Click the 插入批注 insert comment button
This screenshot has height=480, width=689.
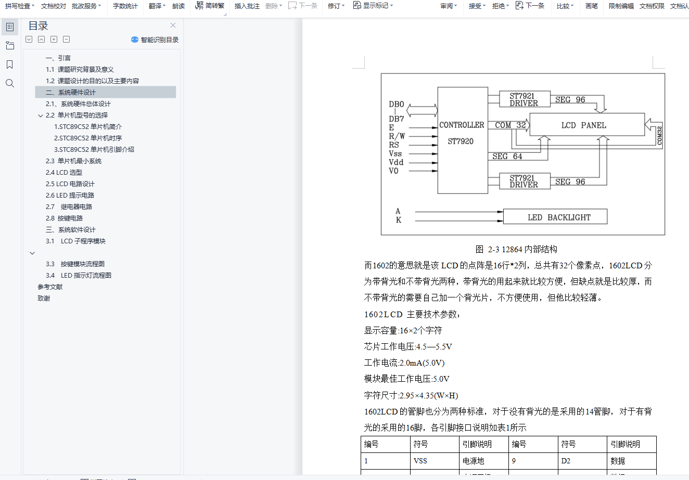pyautogui.click(x=247, y=6)
